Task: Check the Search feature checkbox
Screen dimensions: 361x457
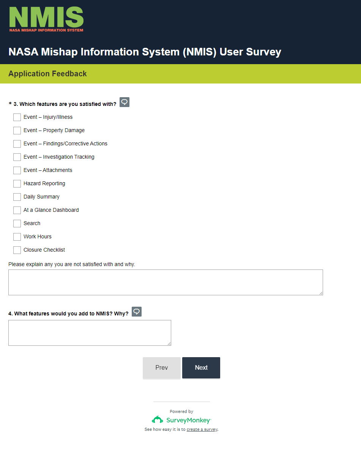Action: [17, 224]
